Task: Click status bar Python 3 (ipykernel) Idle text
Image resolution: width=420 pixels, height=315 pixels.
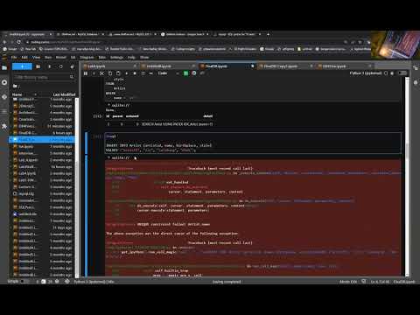Action: point(94,282)
